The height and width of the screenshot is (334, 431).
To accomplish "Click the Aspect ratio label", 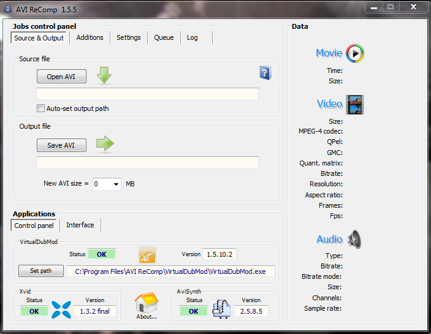I will click(x=324, y=195).
